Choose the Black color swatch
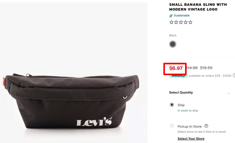235x143 pixels. [x=173, y=44]
